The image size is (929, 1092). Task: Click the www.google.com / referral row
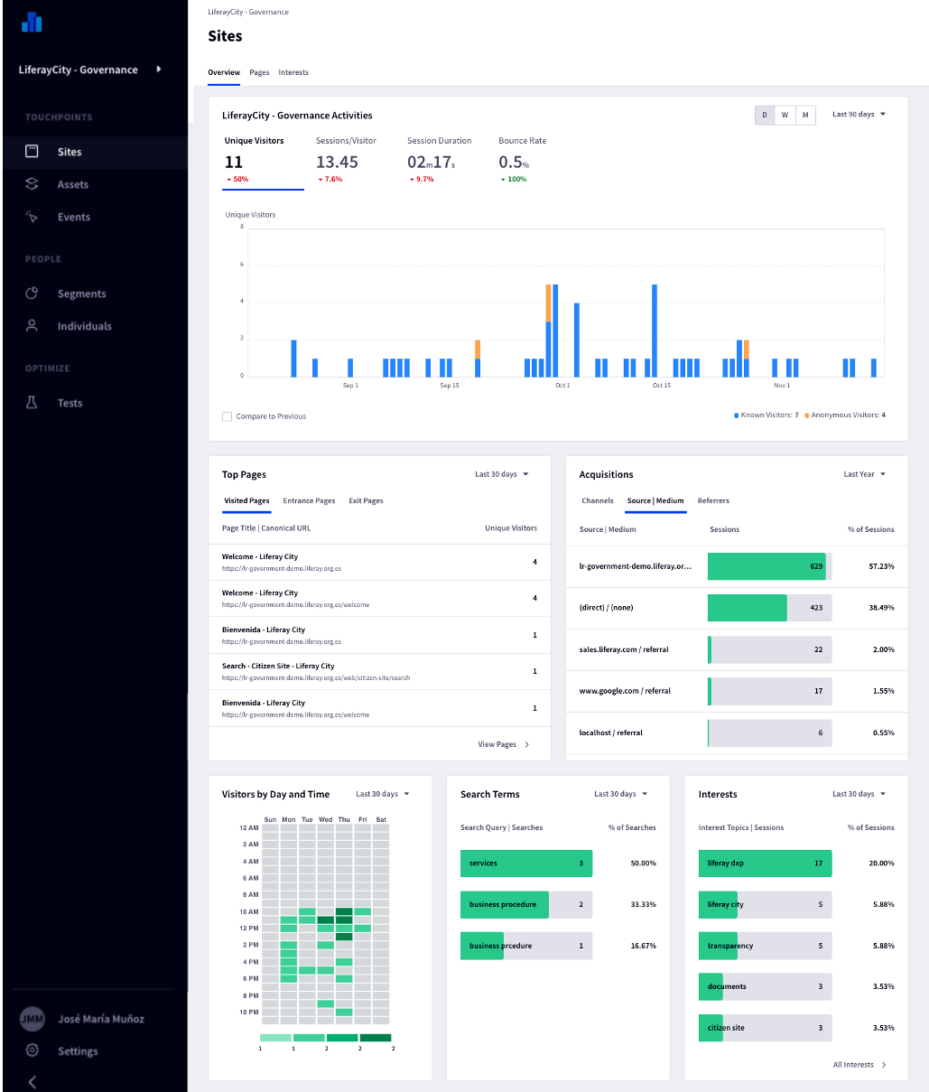(x=737, y=691)
